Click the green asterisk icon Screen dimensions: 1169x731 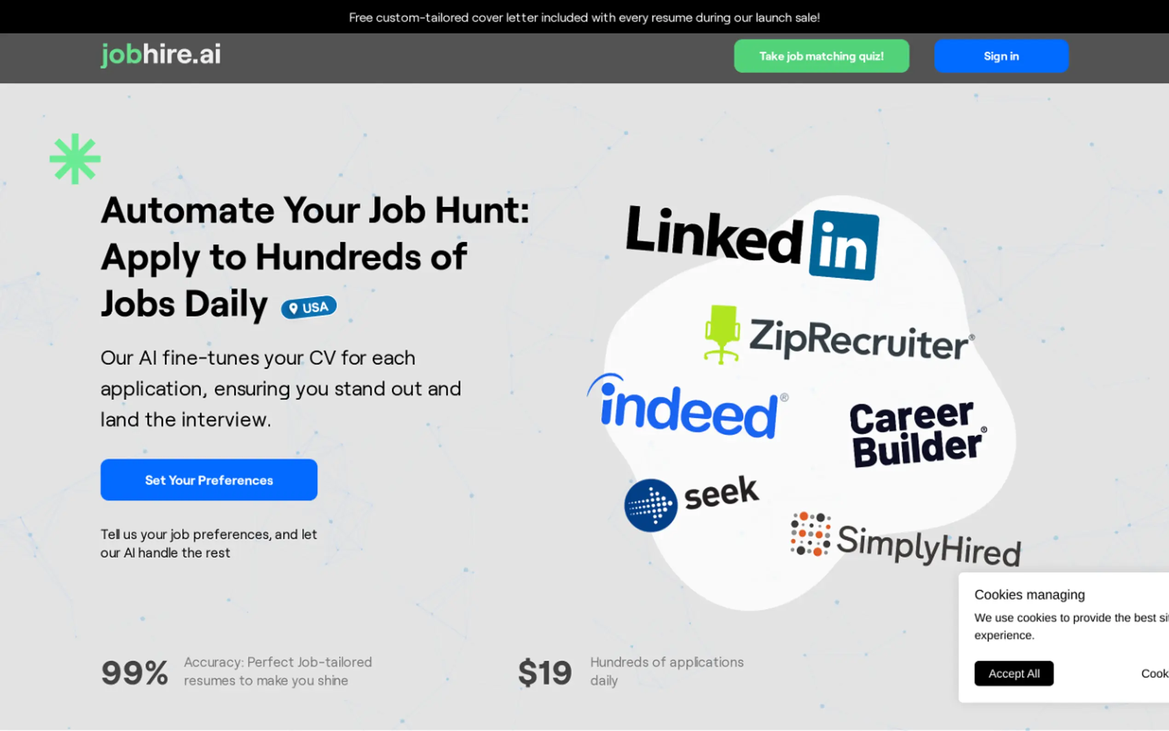pos(75,159)
